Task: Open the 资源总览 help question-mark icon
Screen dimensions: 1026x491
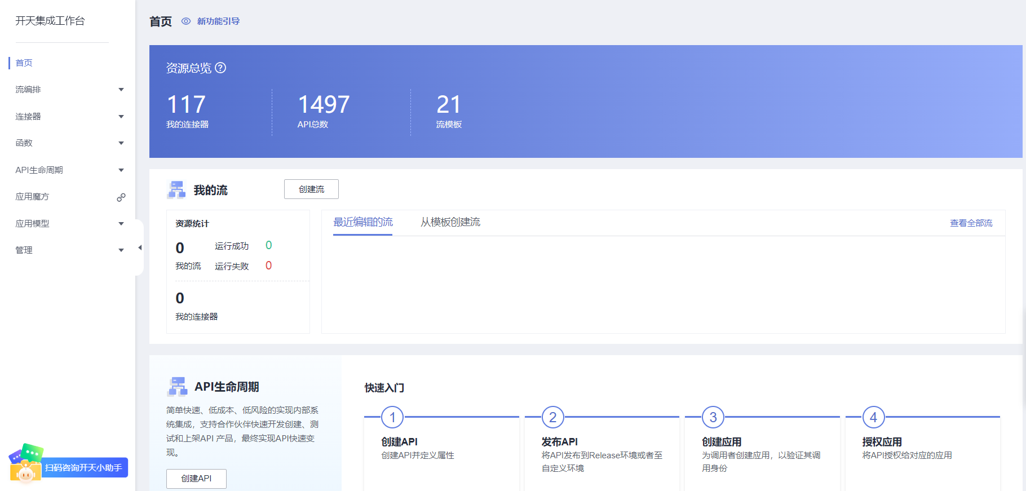Action: pos(221,68)
